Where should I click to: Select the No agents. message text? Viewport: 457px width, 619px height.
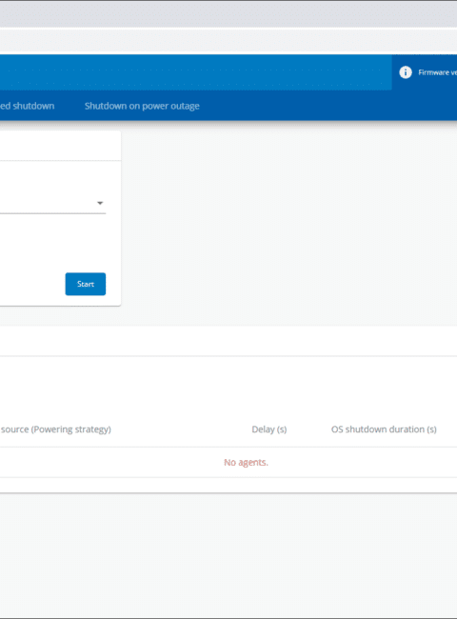coord(246,462)
